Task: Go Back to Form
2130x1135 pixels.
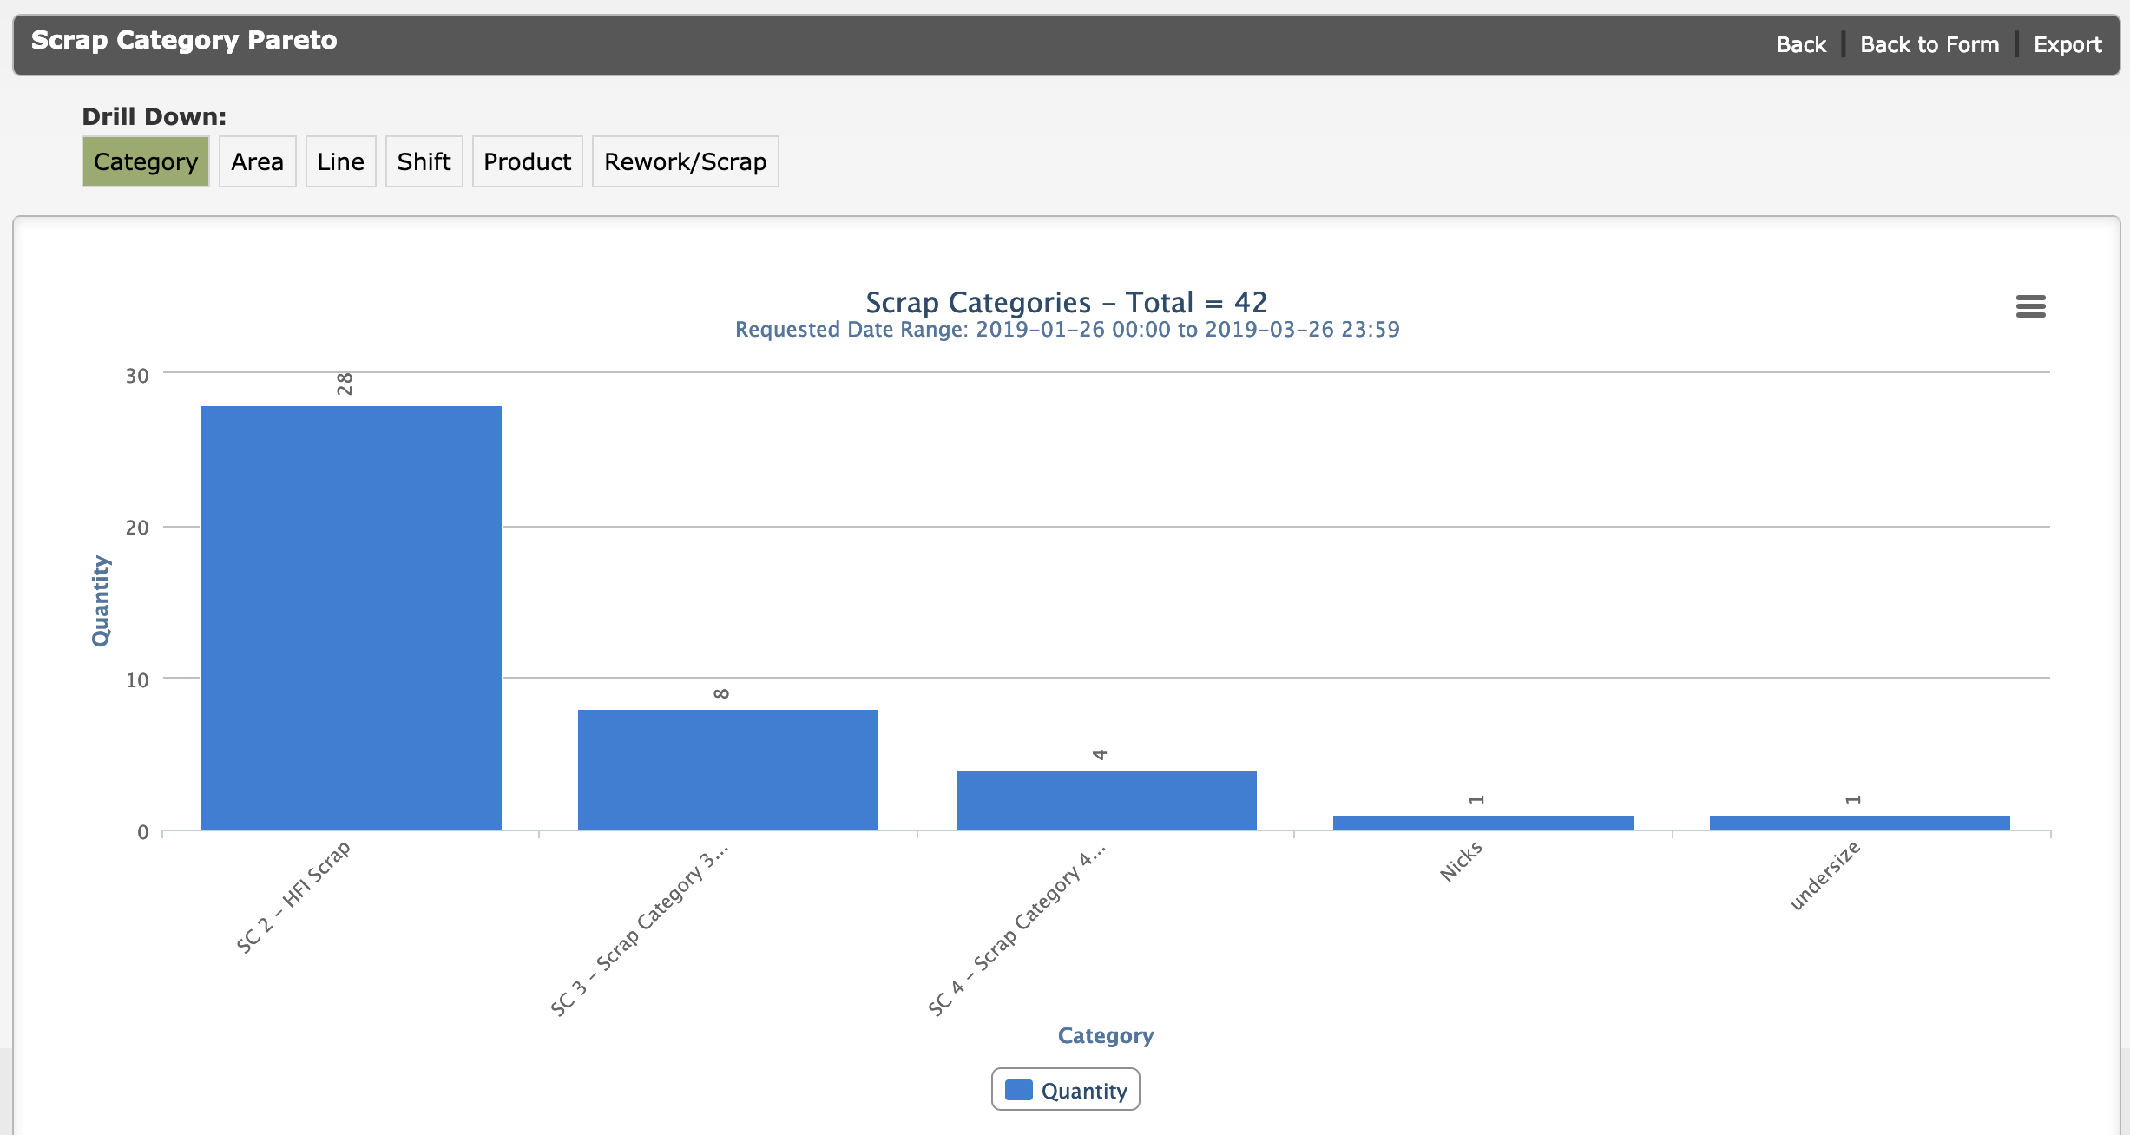Action: [1929, 44]
